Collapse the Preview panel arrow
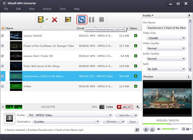This screenshot has height=140, width=193. coord(188,77)
